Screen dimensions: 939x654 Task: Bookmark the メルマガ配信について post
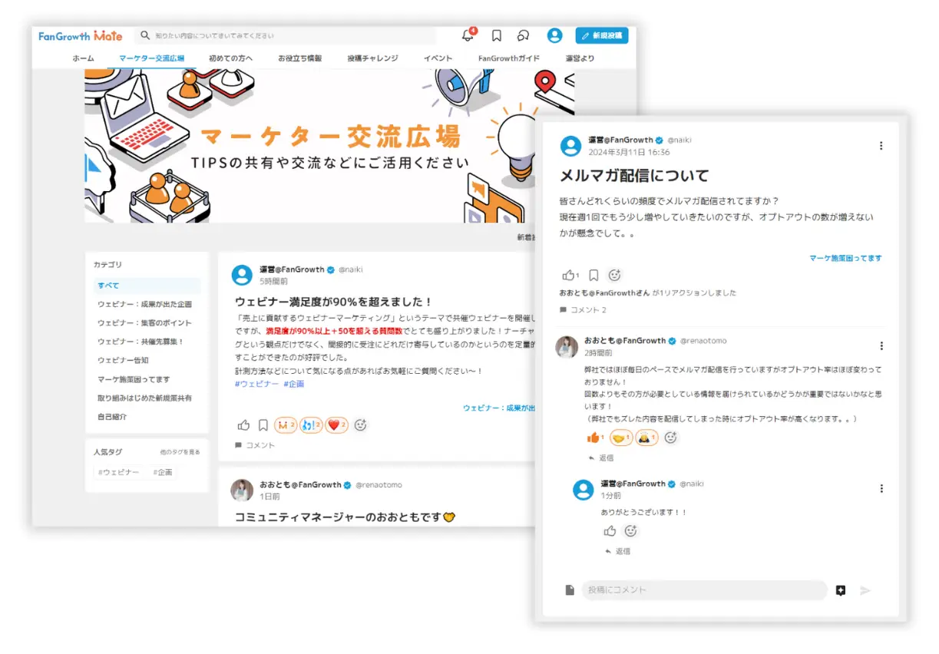coord(593,275)
